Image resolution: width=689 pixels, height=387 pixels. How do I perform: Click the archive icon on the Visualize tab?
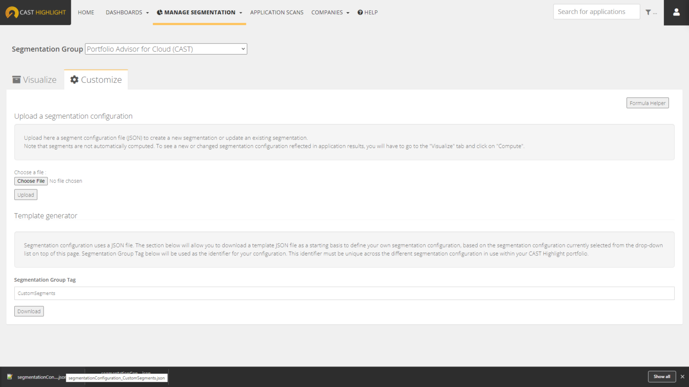17,79
